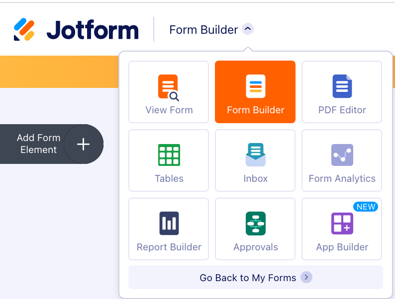Open the App Builder tile
The width and height of the screenshot is (395, 299).
342,229
